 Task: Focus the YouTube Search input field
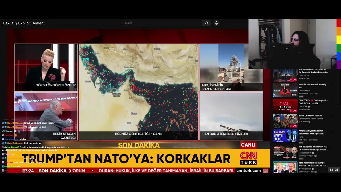[163, 23]
